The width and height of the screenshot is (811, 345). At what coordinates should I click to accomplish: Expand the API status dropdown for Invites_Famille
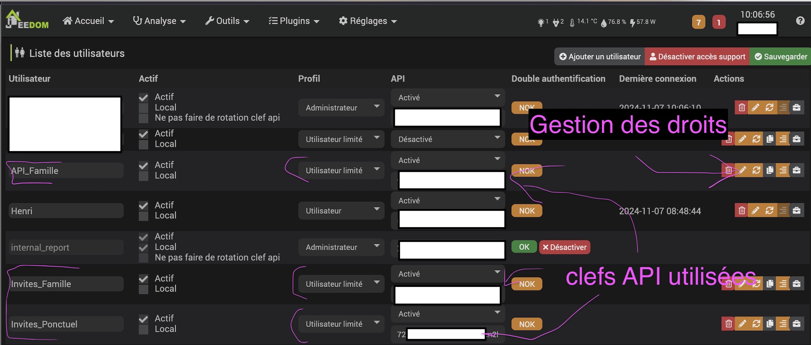click(448, 274)
